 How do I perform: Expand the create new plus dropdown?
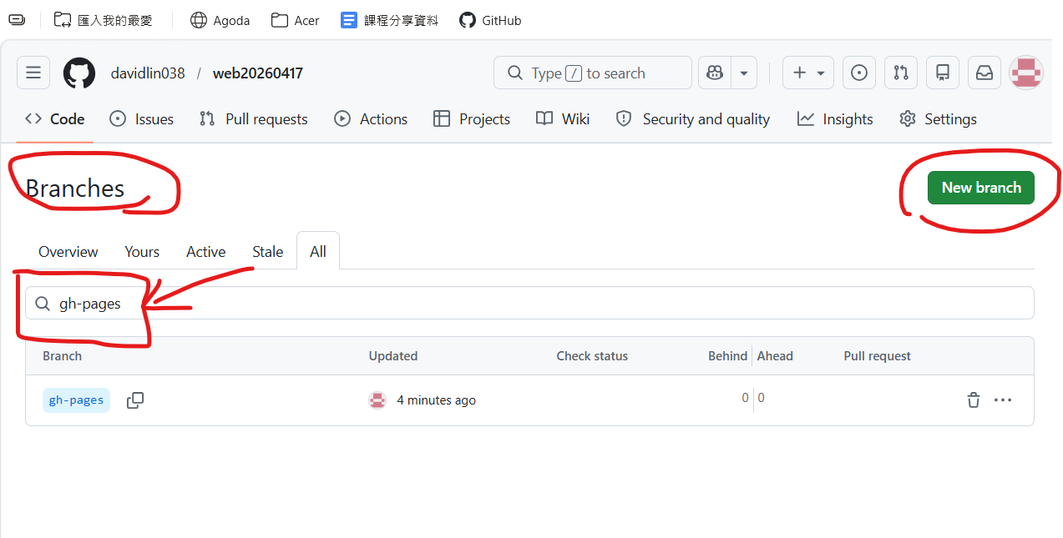(808, 73)
